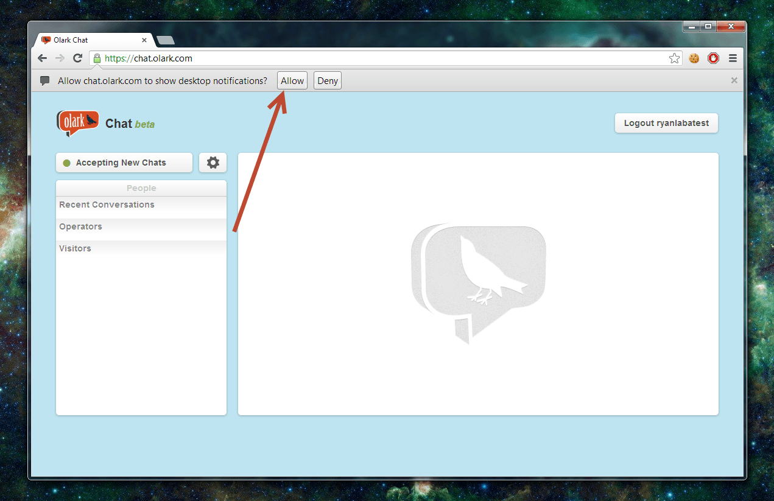Viewport: 774px width, 501px height.
Task: Click the browser back arrow
Action: tap(42, 58)
